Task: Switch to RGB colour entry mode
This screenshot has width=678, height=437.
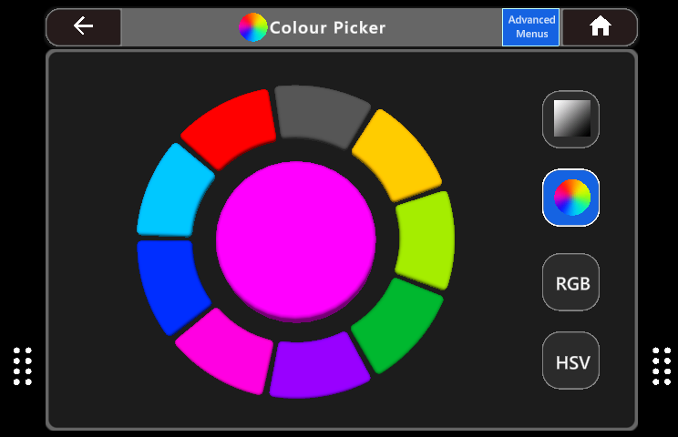Action: pyautogui.click(x=571, y=283)
